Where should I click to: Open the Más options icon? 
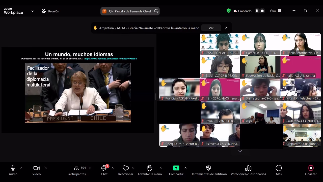tap(279, 168)
